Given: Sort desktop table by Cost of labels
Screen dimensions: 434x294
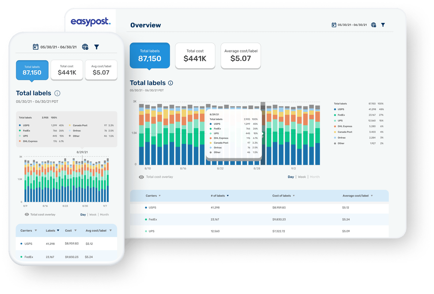Looking at the screenshot, I should click(283, 196).
